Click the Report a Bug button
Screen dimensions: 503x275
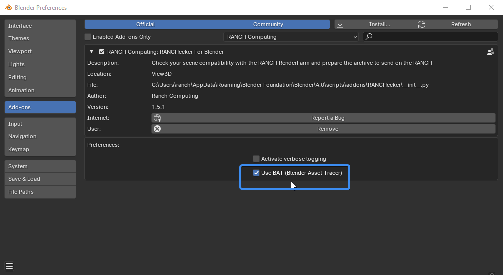coord(323,118)
